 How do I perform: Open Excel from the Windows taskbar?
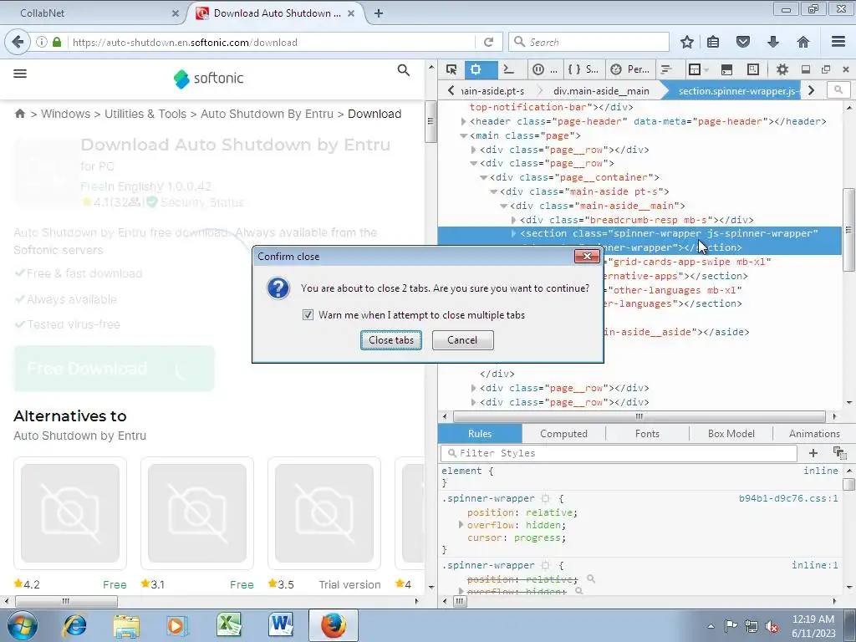point(229,625)
